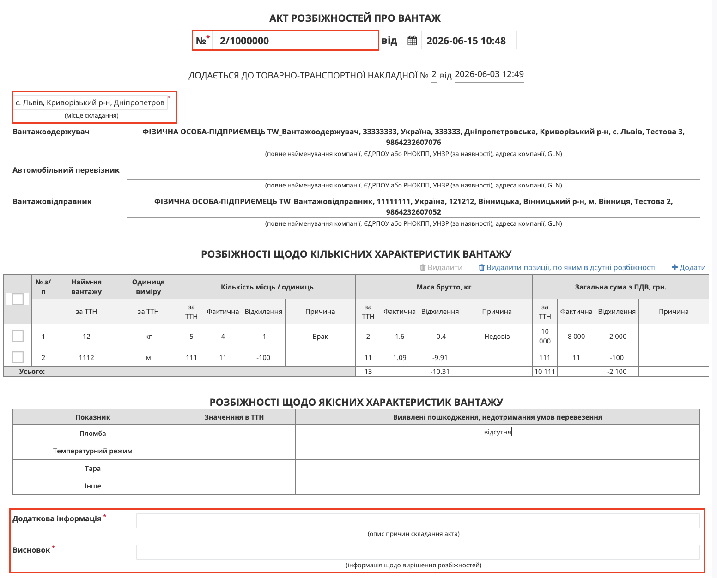The height and width of the screenshot is (578, 717).
Task: Click the Маса брутто, кг column header
Action: click(x=444, y=287)
